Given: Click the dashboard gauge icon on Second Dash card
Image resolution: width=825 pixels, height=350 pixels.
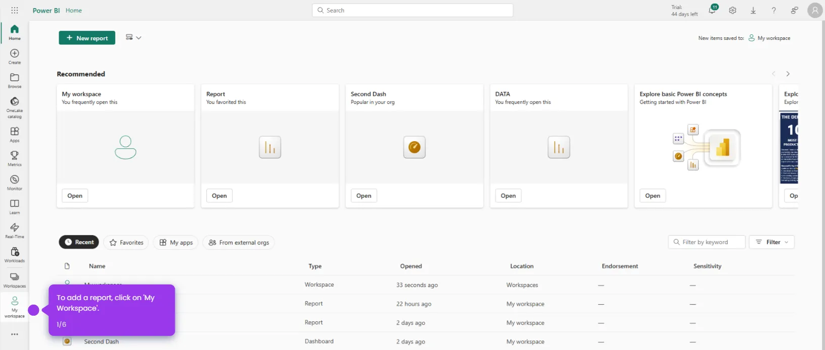Looking at the screenshot, I should 415,147.
